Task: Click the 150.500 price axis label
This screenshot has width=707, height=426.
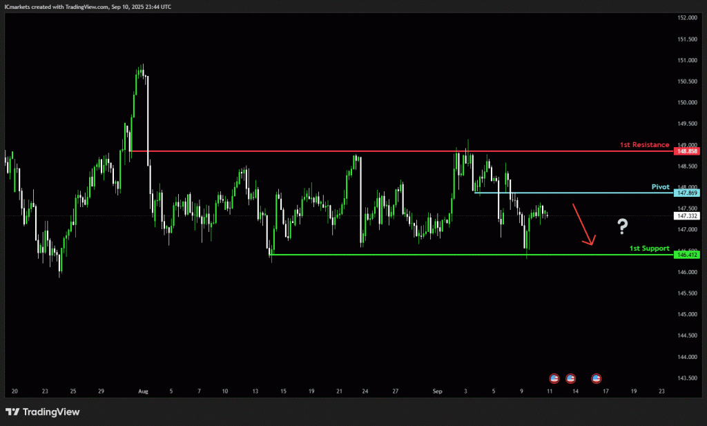Action: coord(687,81)
